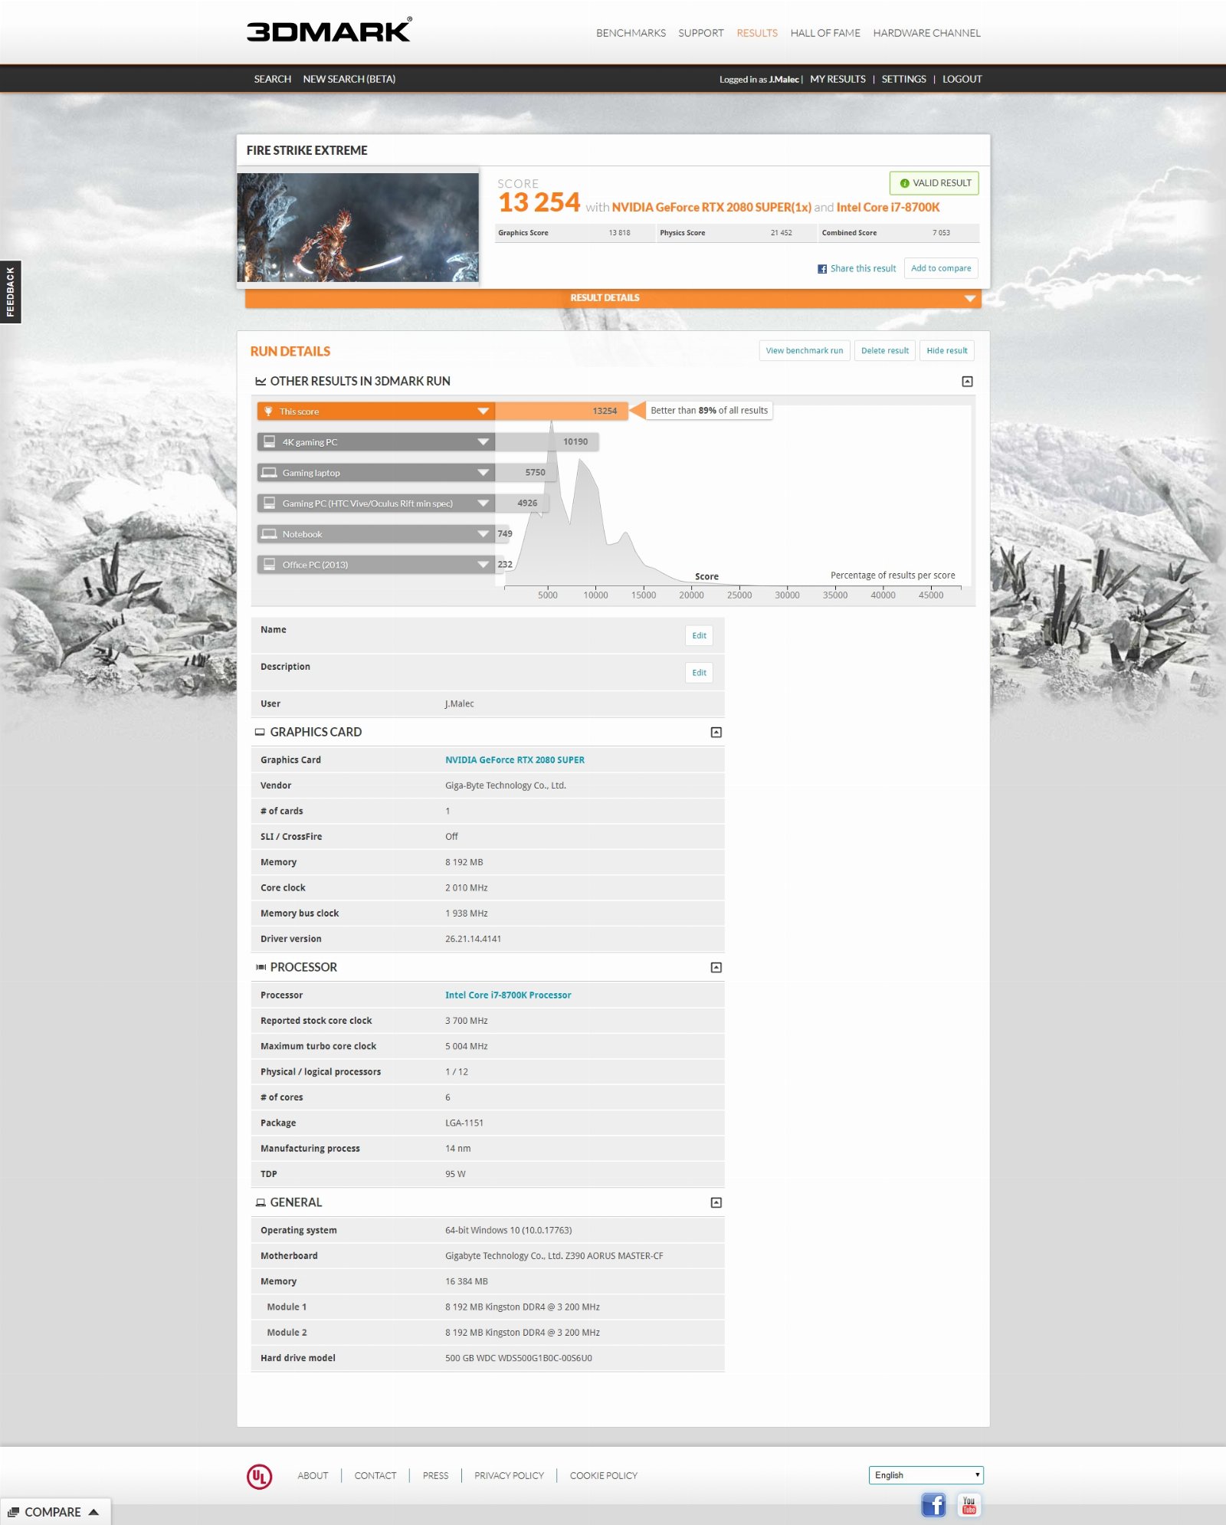Open the Feedback side tab
This screenshot has width=1226, height=1525.
pyautogui.click(x=10, y=292)
